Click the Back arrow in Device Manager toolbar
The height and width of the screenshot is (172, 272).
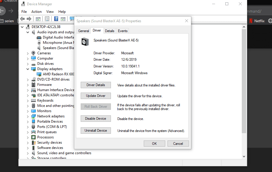22,19
